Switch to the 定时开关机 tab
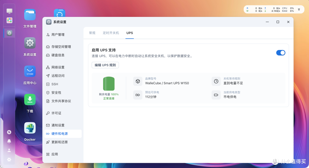The width and height of the screenshot is (309, 168). click(x=111, y=33)
